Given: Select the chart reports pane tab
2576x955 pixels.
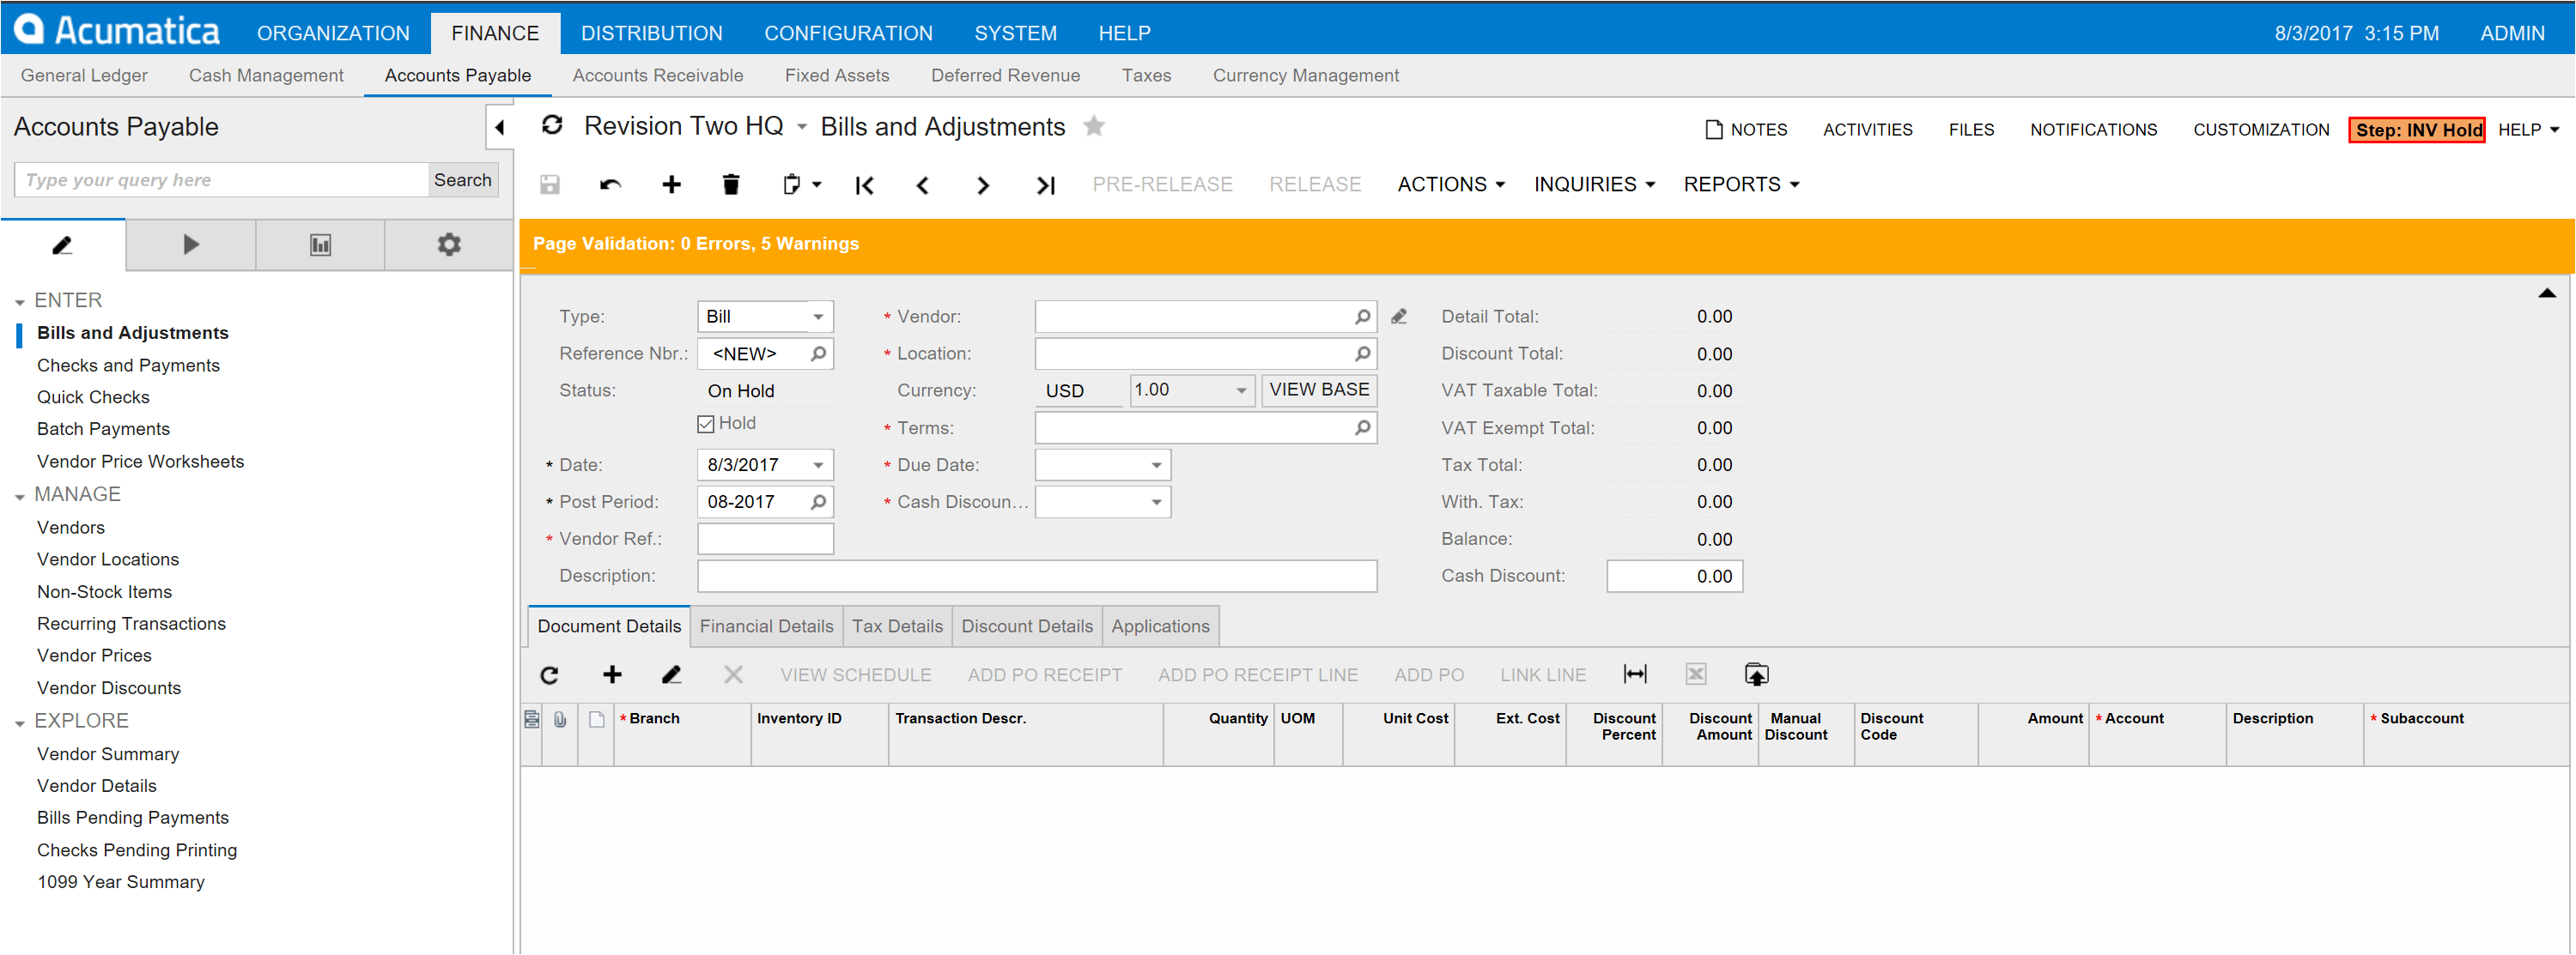Looking at the screenshot, I should click(320, 245).
